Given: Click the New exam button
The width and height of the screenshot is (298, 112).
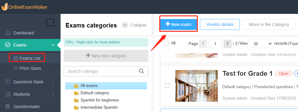Looking at the screenshot, I should (178, 24).
